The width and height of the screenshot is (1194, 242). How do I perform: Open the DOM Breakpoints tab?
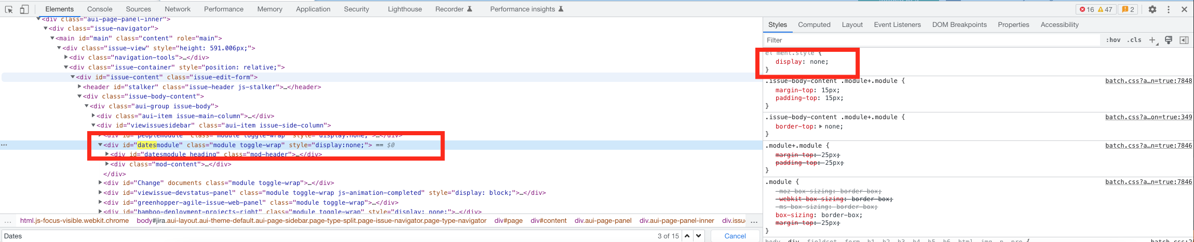point(959,25)
